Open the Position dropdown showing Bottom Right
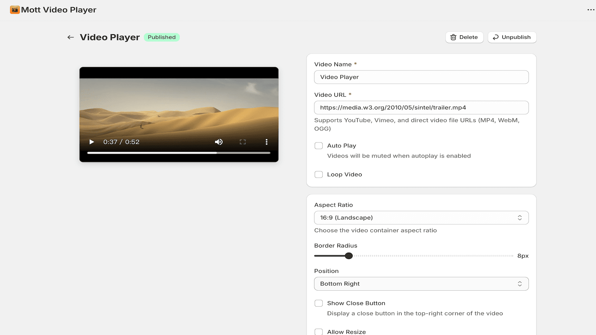This screenshot has width=596, height=335. pyautogui.click(x=421, y=284)
